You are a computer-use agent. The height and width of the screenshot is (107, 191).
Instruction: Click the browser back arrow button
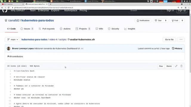tap(2, 7)
